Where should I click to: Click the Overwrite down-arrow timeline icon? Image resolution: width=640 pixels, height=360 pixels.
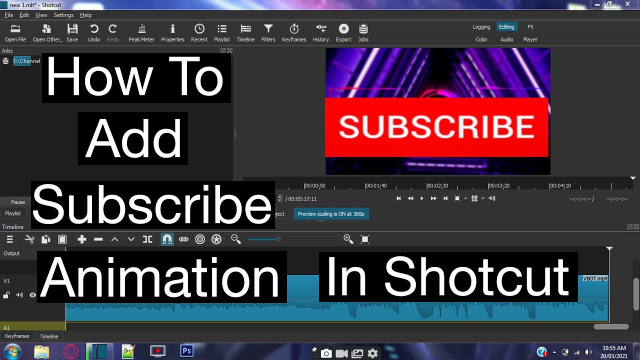coord(131,239)
